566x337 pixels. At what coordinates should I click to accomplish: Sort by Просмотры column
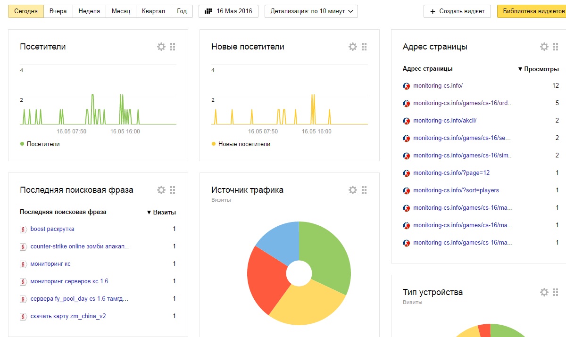click(538, 69)
